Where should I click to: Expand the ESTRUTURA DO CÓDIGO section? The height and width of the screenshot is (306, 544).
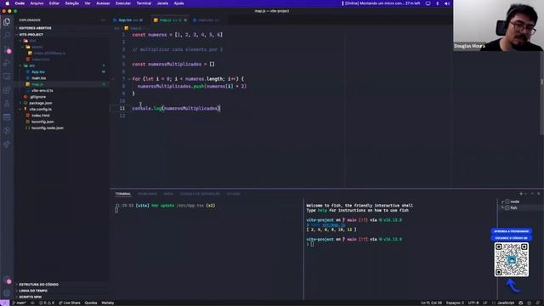38,285
